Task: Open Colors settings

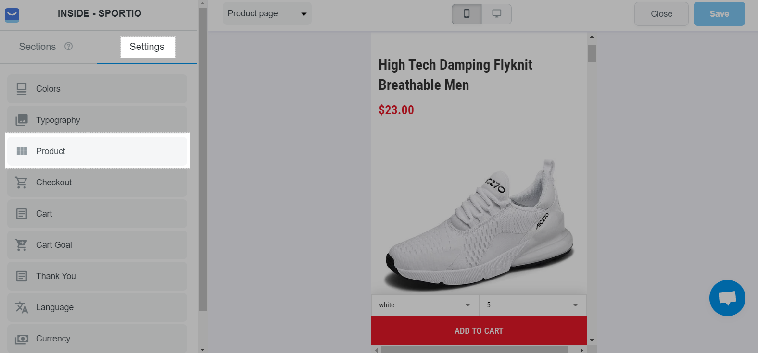Action: [97, 89]
